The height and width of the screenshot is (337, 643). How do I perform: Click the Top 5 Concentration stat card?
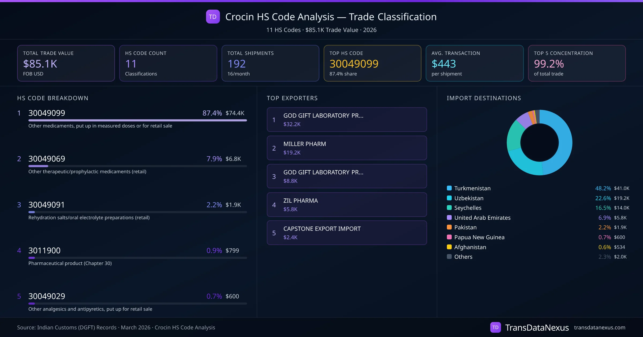[x=577, y=63]
